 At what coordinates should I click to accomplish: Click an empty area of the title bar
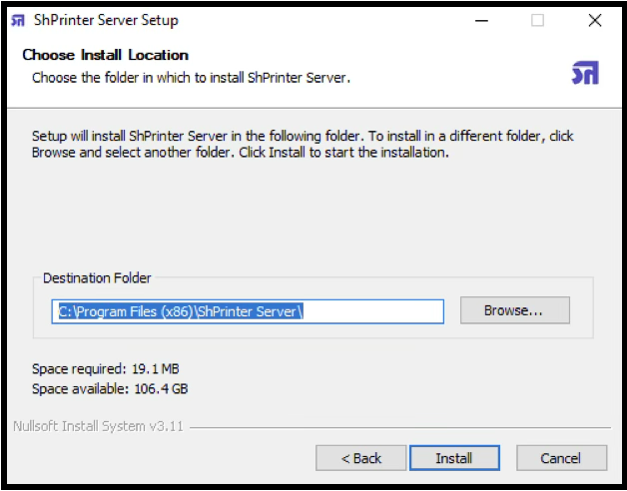(319, 20)
